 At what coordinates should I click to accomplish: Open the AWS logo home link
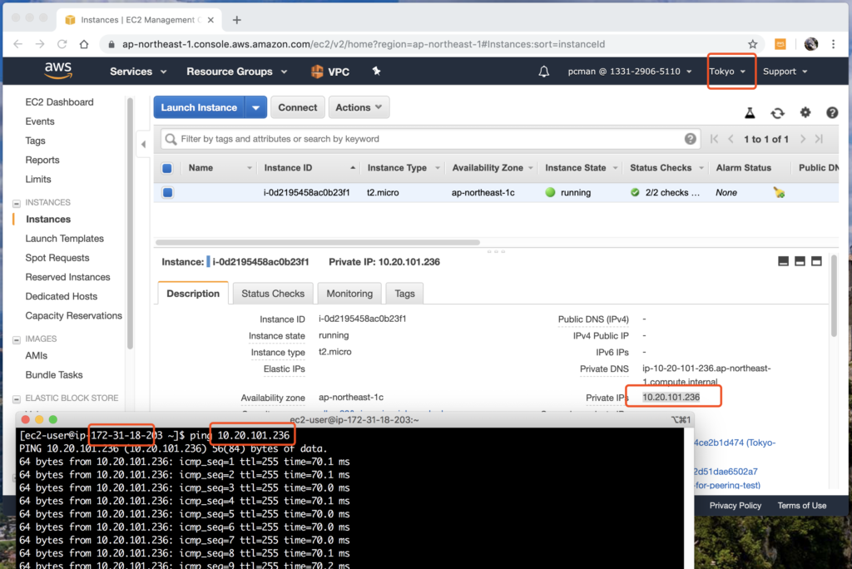[x=58, y=71]
